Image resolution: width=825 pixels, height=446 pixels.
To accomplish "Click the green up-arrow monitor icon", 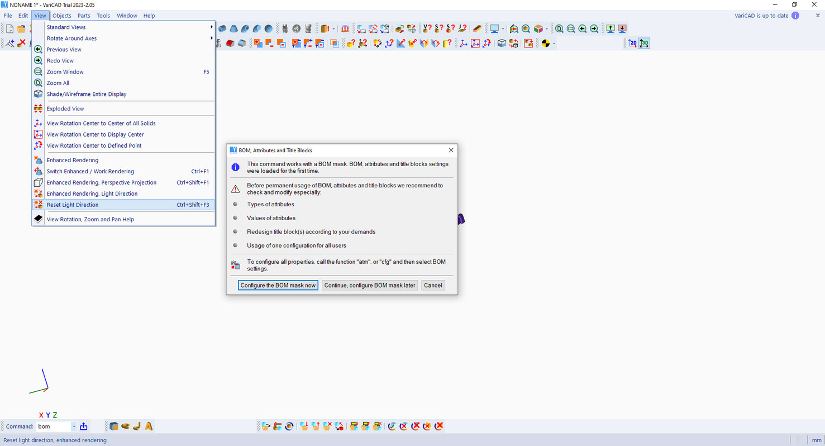I will (x=611, y=28).
